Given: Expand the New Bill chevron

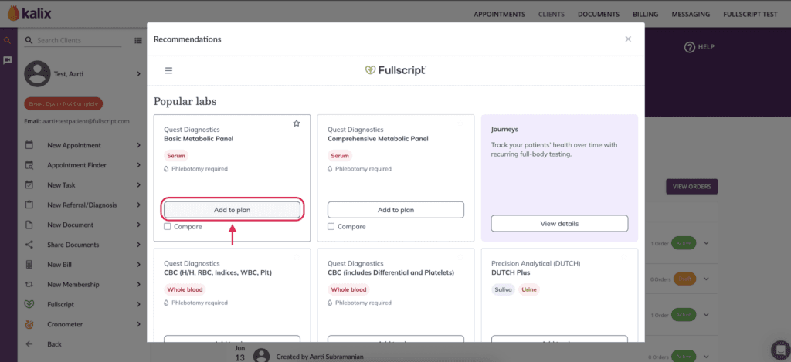Looking at the screenshot, I should (x=139, y=265).
